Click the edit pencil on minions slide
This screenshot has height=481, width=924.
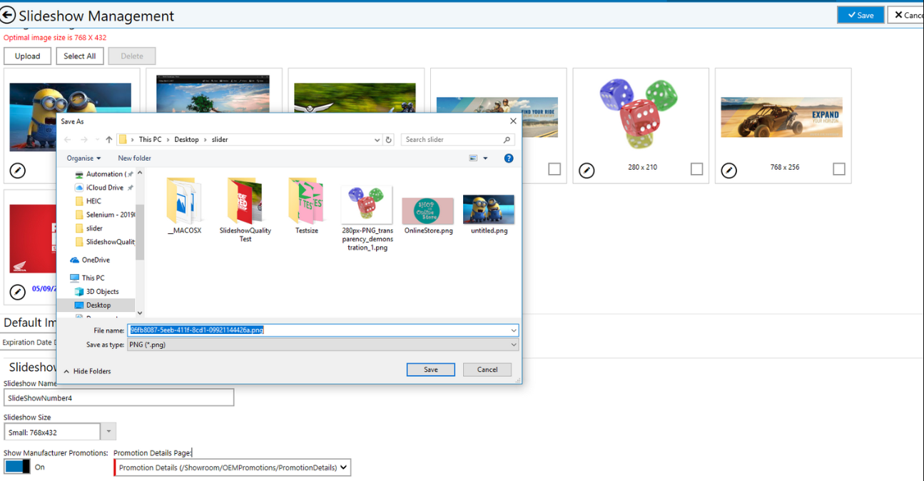[18, 171]
